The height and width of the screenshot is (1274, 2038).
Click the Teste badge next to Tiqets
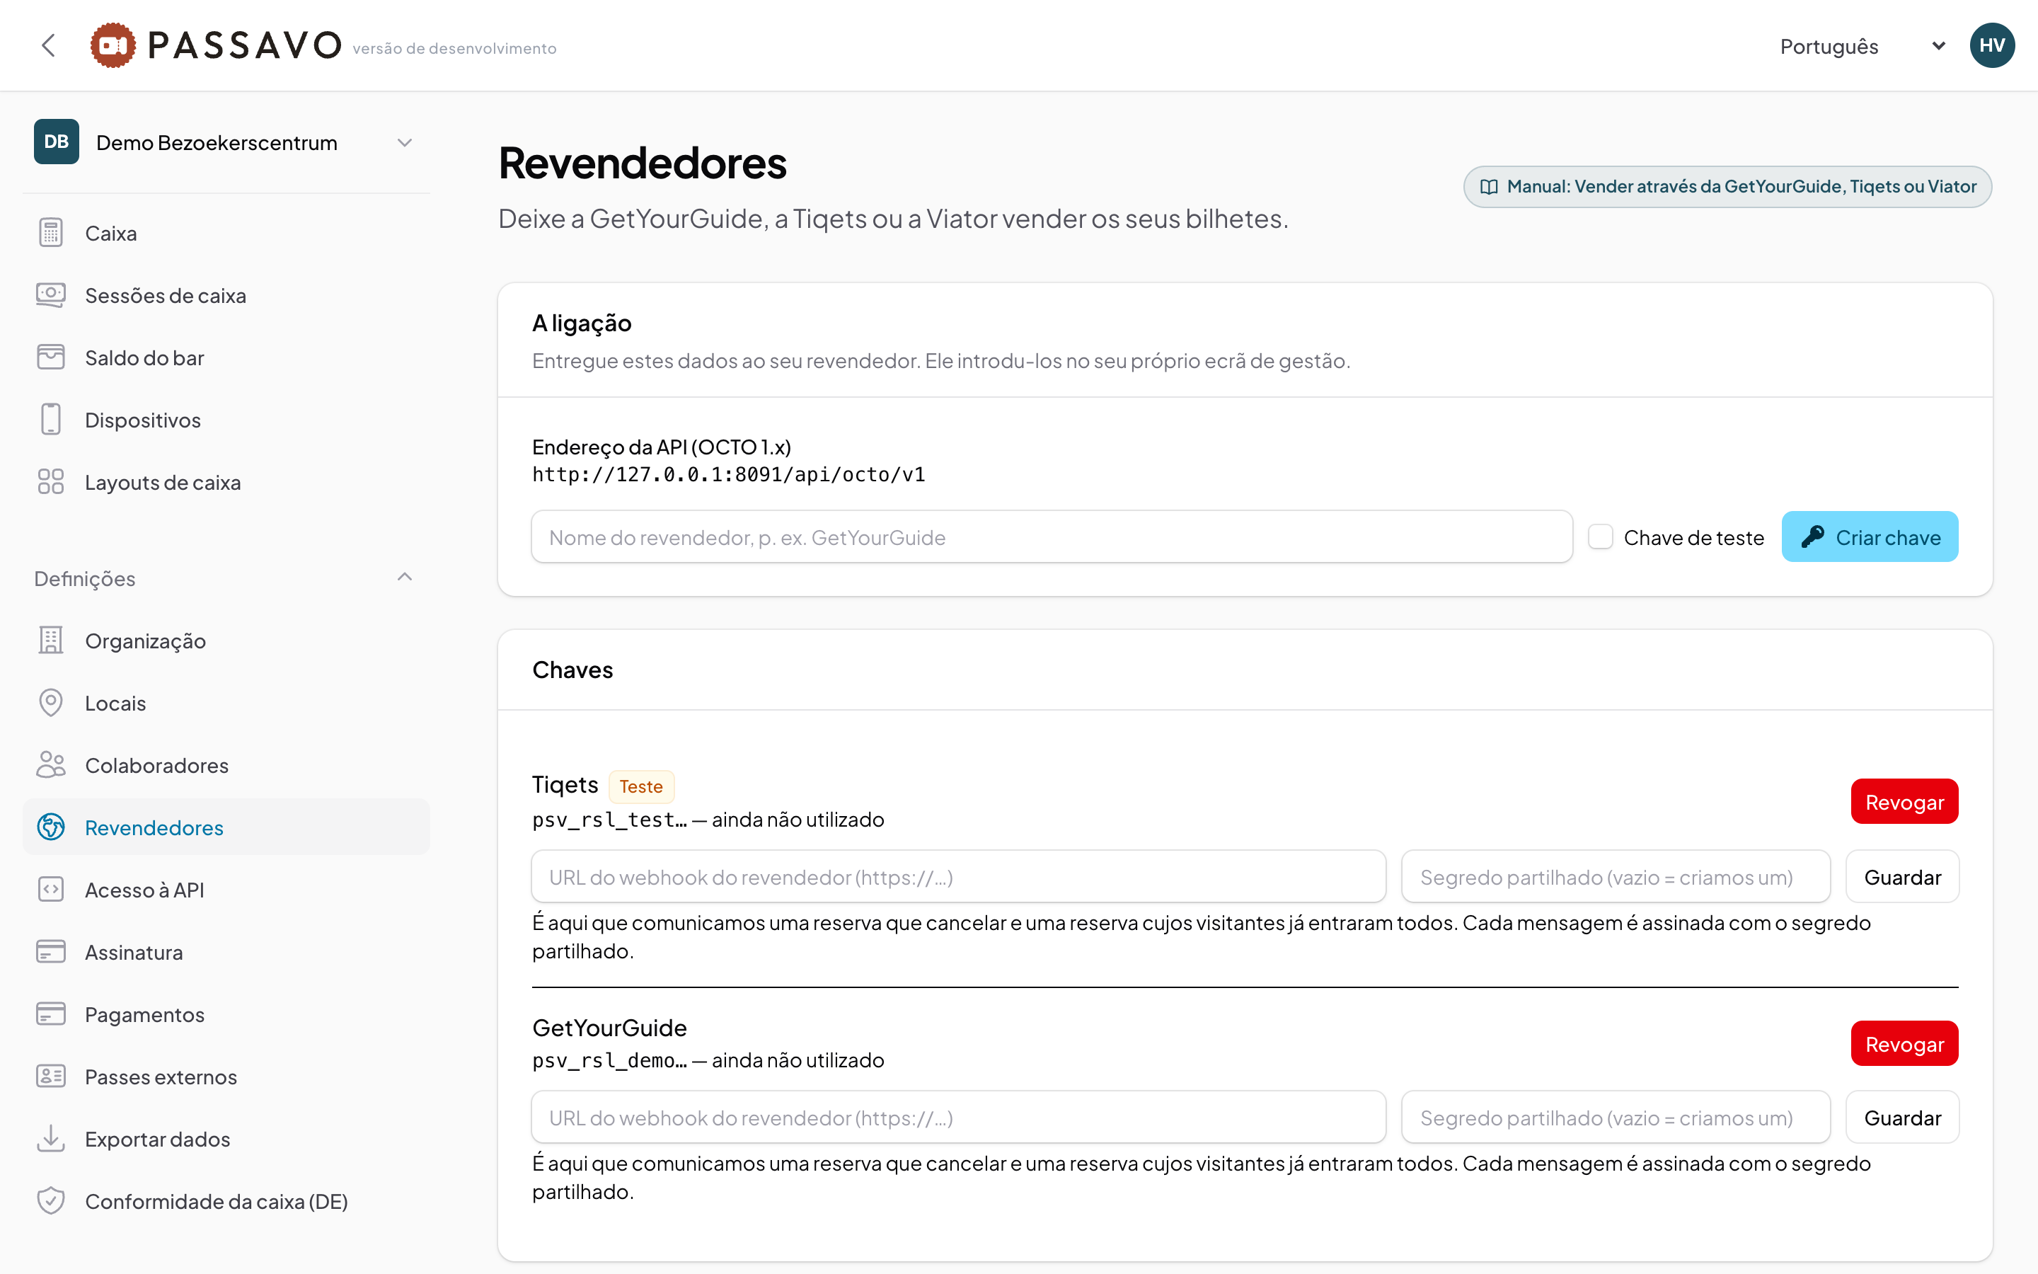coord(641,786)
